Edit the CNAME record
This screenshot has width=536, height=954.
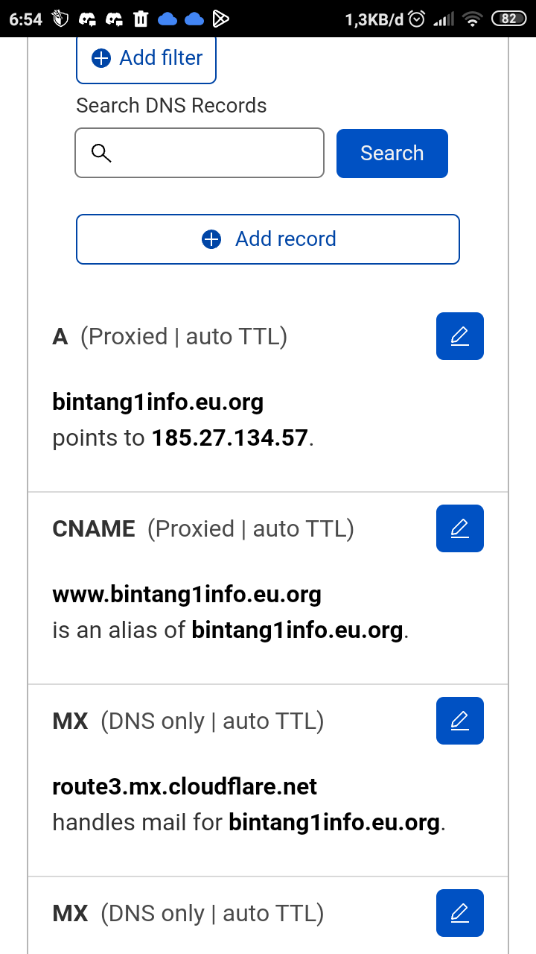459,528
